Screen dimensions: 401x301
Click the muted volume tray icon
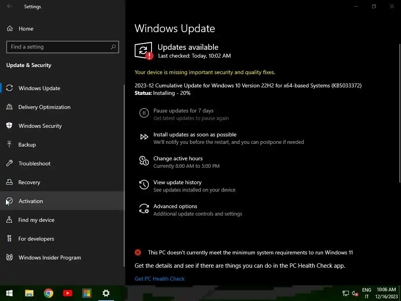pos(355,293)
